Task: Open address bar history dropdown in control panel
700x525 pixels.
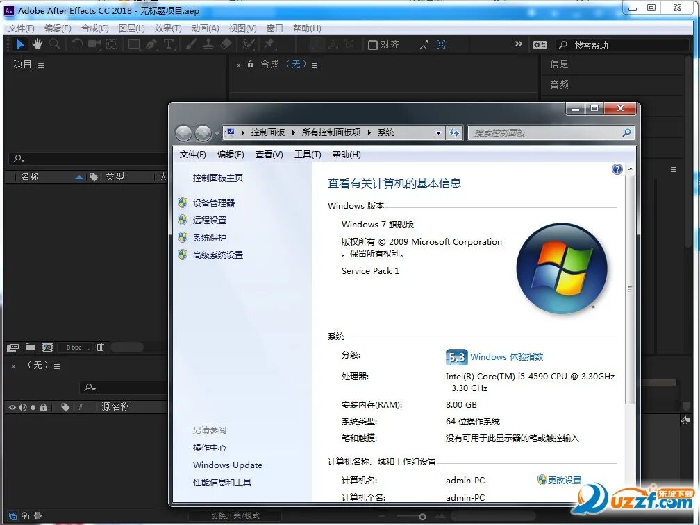Action: (x=438, y=132)
